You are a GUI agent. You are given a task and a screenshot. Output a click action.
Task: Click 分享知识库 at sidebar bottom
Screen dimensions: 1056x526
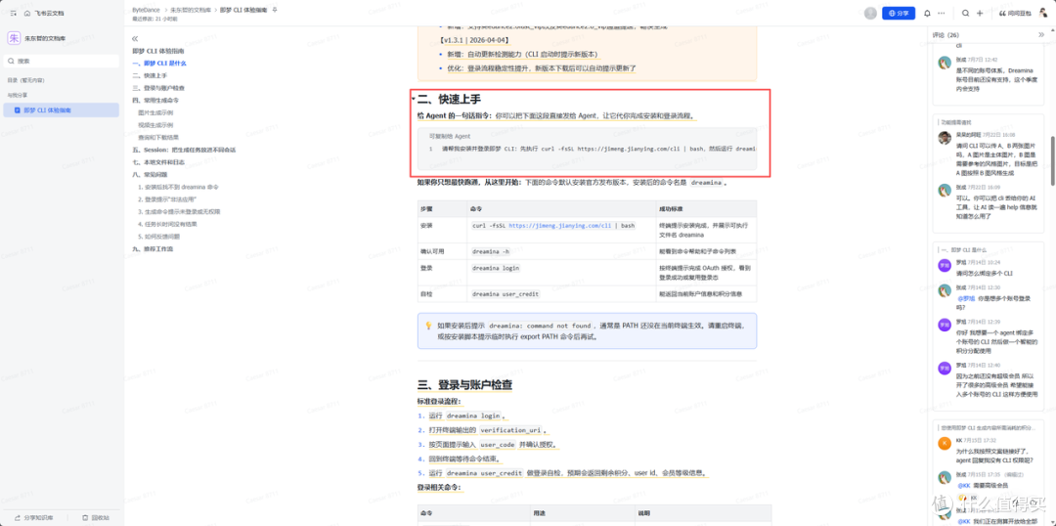(x=34, y=518)
